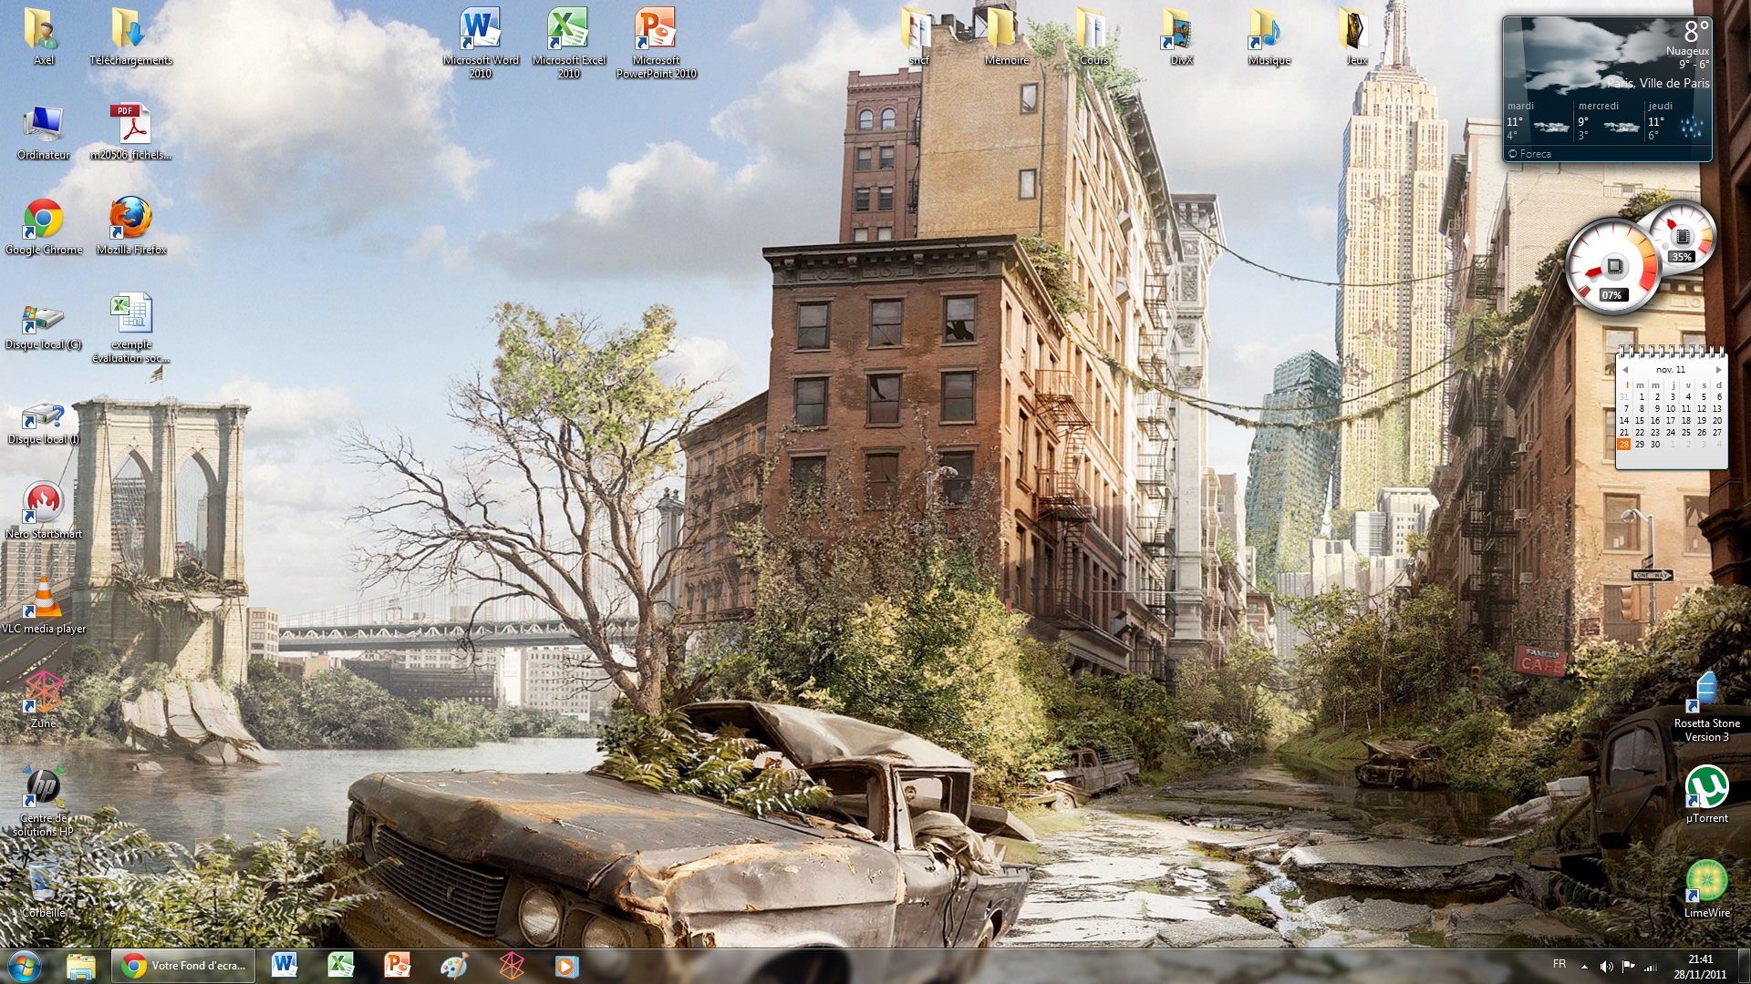This screenshot has width=1751, height=984.
Task: Click the Windows Start button
Action: pos(25,966)
